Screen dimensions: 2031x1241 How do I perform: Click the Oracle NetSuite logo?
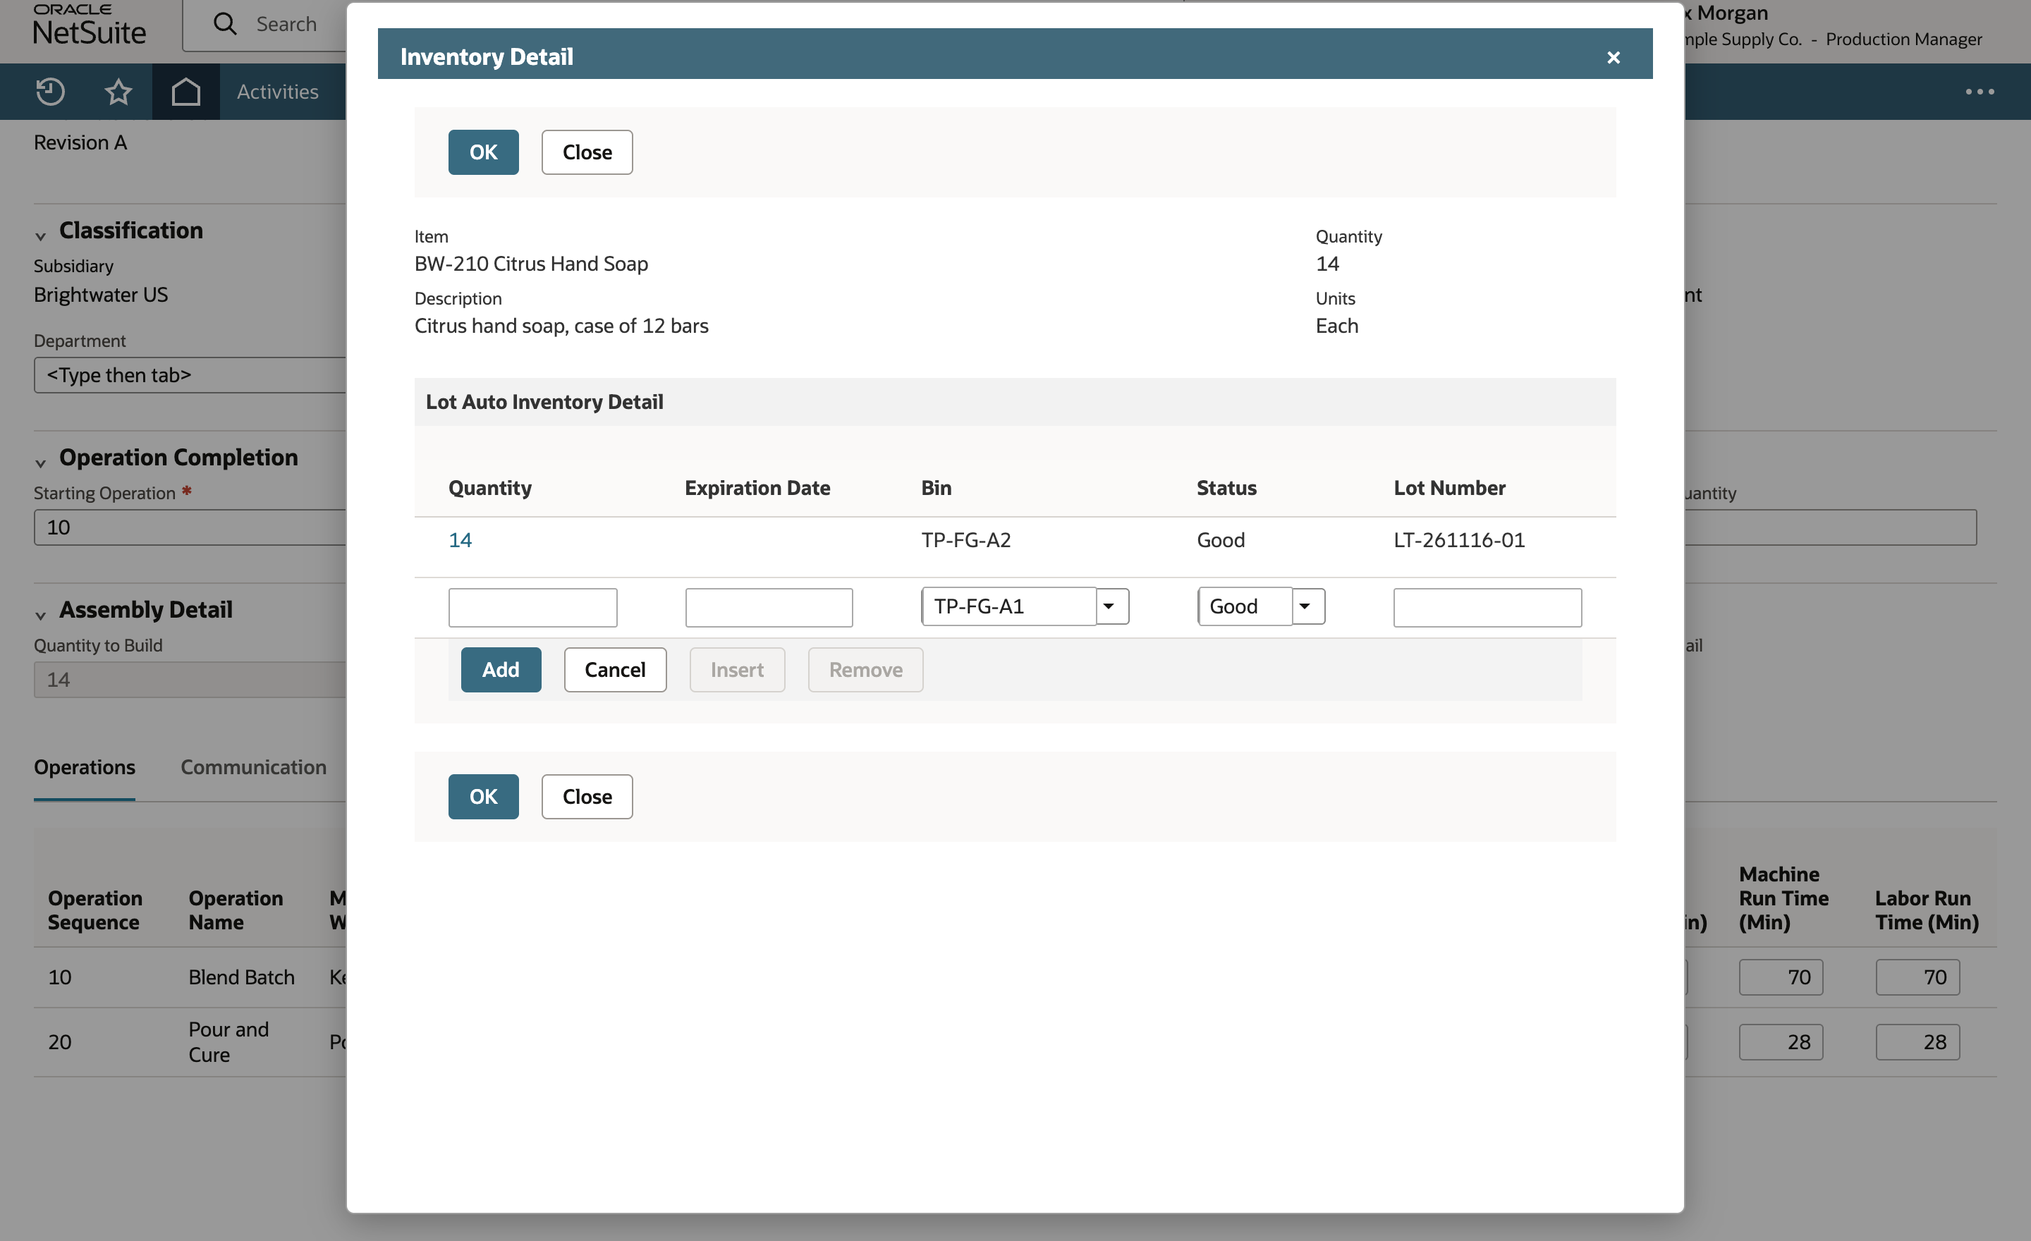pos(89,24)
